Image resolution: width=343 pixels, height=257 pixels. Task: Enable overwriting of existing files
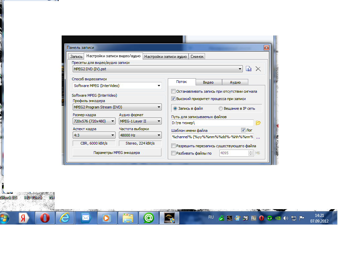coord(173,146)
